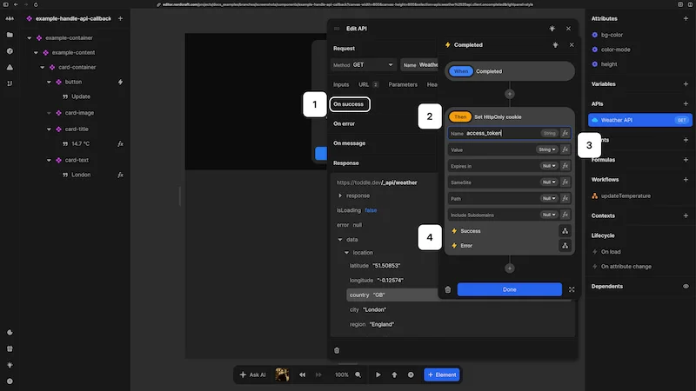Collapse the card-title tree node

click(x=49, y=129)
